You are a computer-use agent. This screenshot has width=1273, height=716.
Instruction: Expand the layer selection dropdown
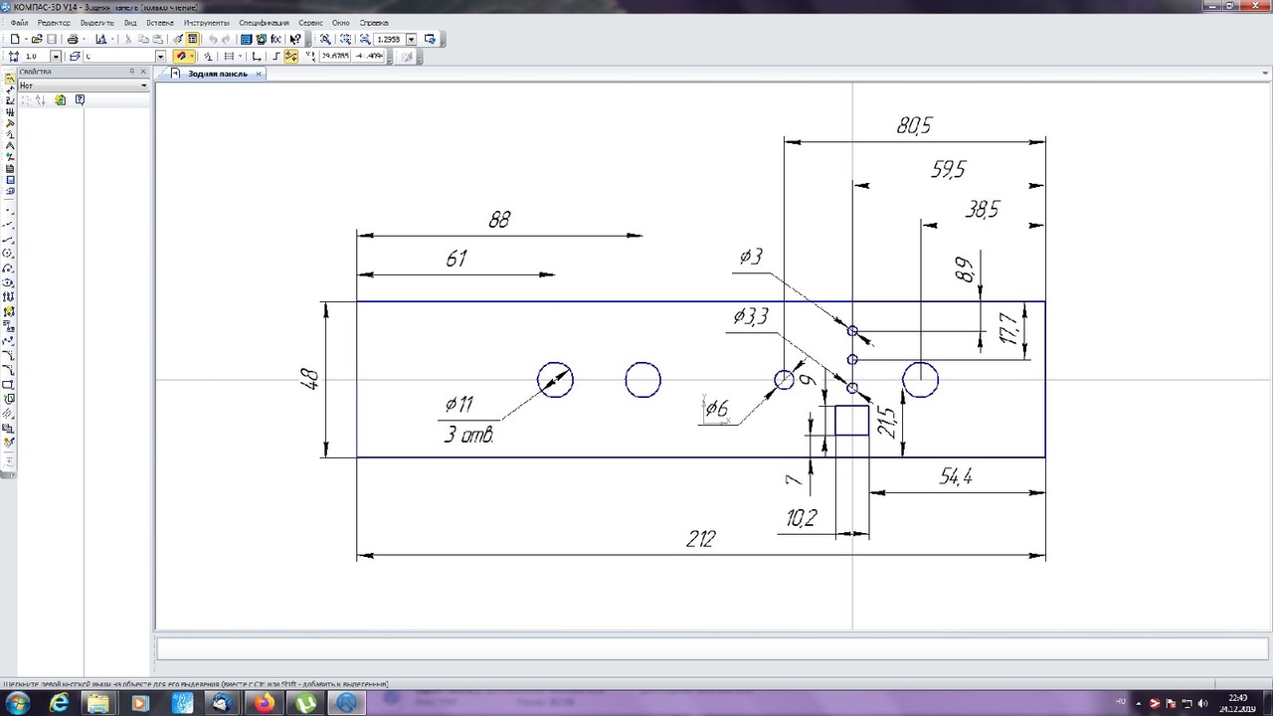161,57
